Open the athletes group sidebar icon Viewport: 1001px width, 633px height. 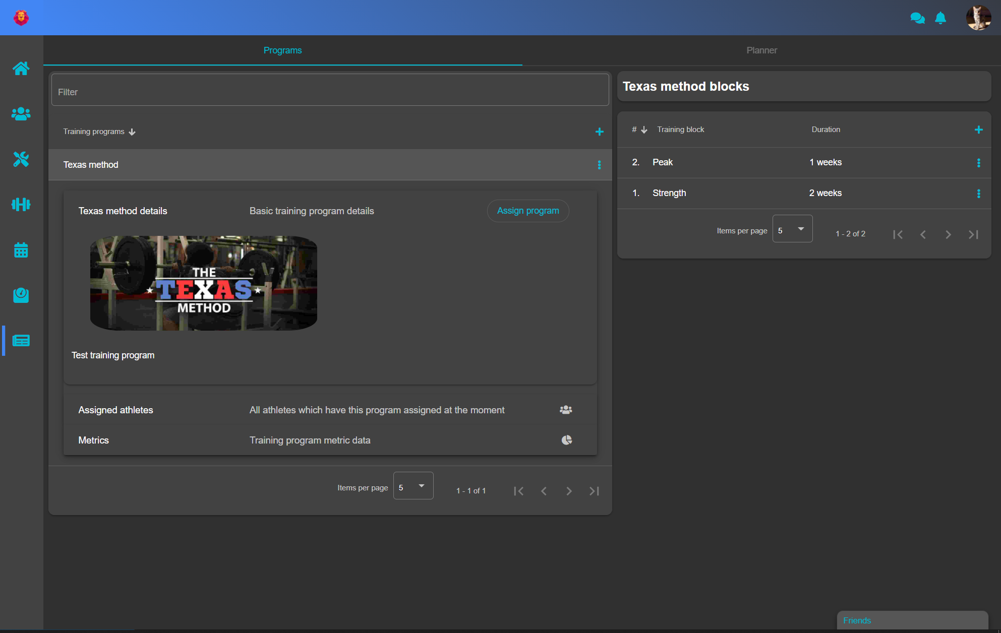pyautogui.click(x=21, y=114)
